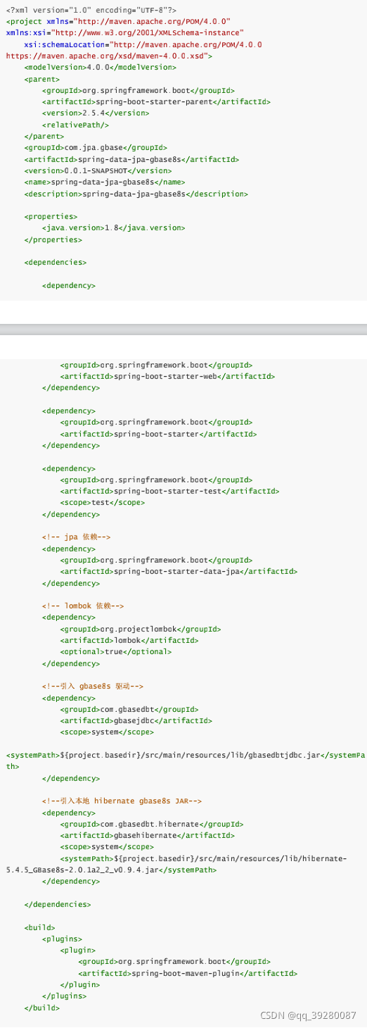Click the com.jpa.gbase groupId line
Image resolution: width=367 pixels, height=1028 pixels.
coord(96,148)
